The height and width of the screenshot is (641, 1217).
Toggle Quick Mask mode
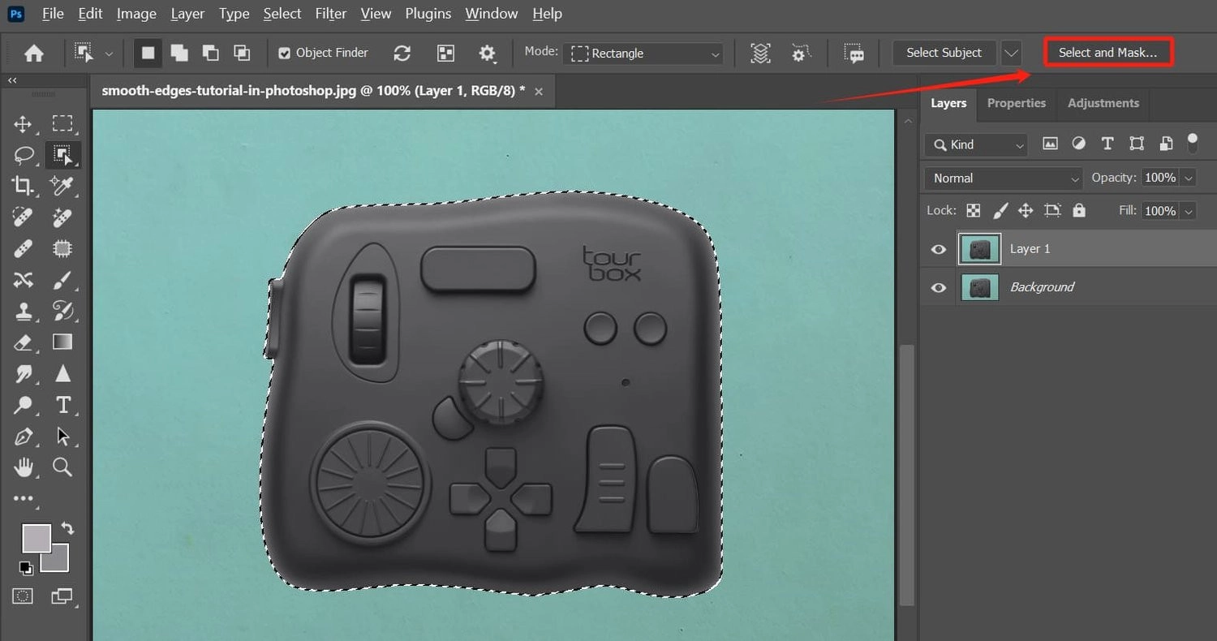(x=23, y=596)
